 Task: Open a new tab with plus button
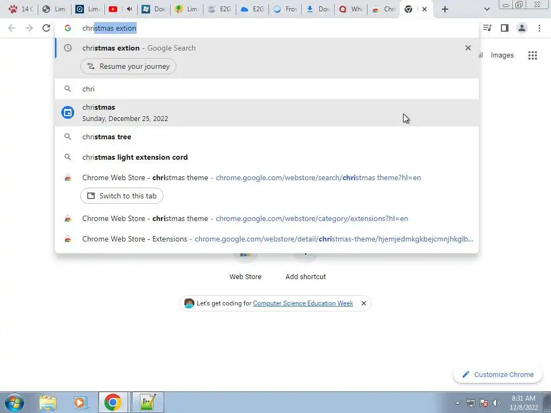[445, 9]
